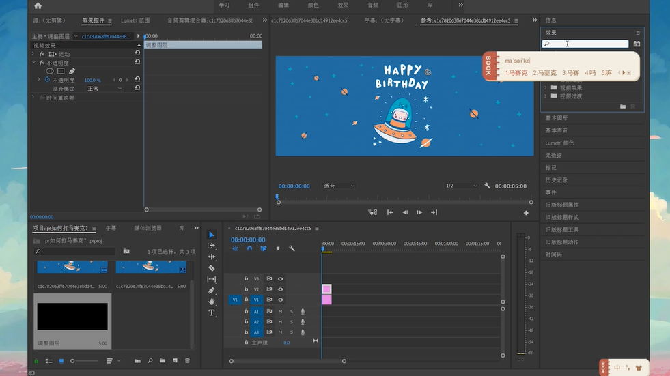
Task: Mute audio track A1
Action: (x=280, y=312)
